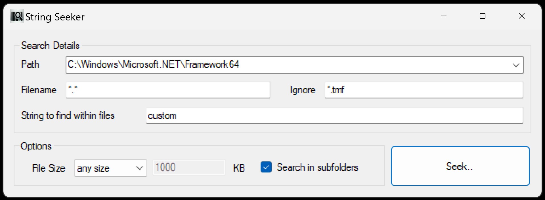Select the text custom in the search field

tap(162, 116)
